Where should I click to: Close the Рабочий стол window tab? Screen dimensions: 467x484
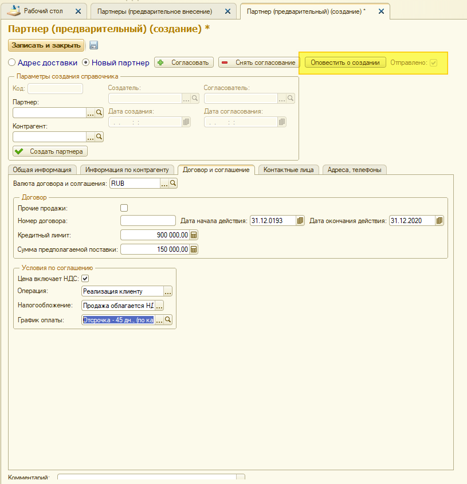79,11
